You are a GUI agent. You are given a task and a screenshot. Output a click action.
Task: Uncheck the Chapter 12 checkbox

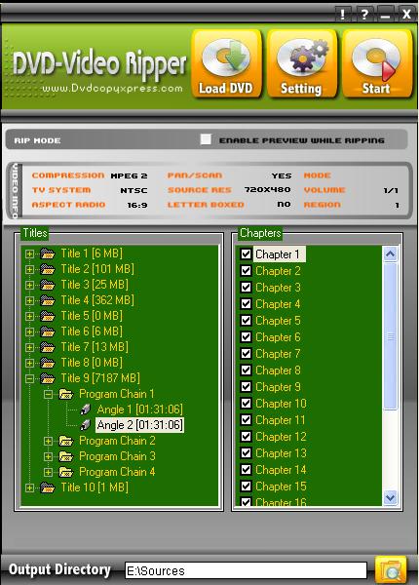coord(246,436)
